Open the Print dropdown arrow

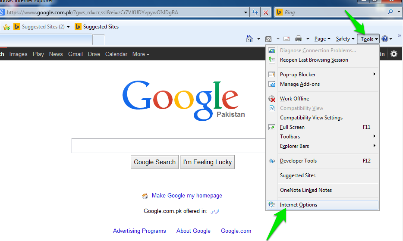[308, 39]
